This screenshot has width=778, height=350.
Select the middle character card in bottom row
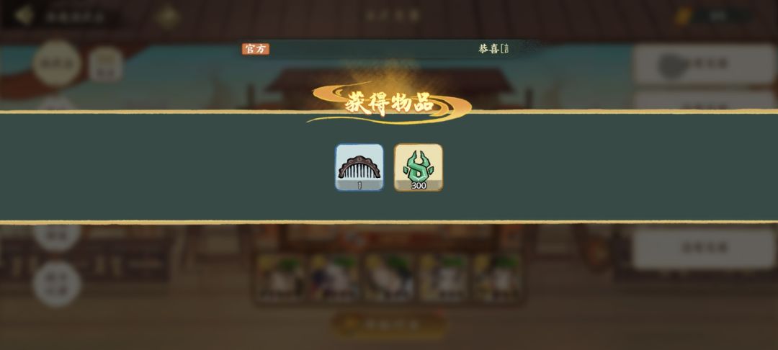point(388,277)
